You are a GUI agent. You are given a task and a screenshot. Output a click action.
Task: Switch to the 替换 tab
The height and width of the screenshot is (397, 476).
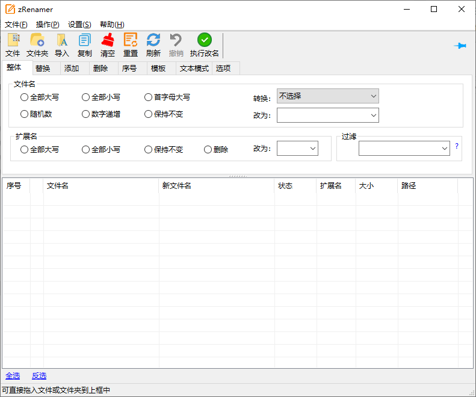[43, 69]
